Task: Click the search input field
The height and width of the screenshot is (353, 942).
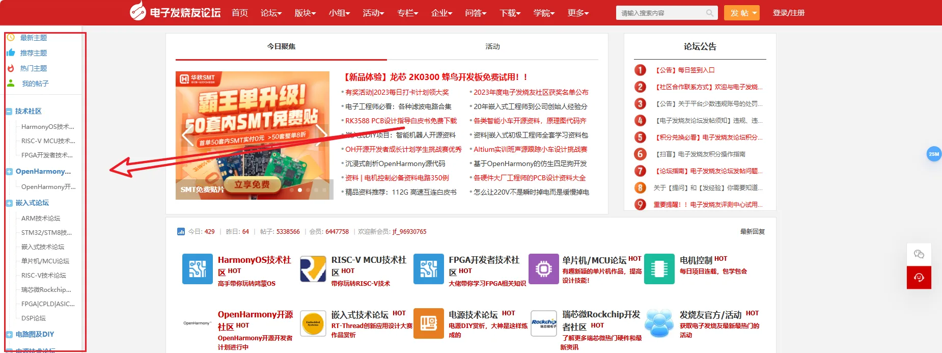Action: [661, 13]
